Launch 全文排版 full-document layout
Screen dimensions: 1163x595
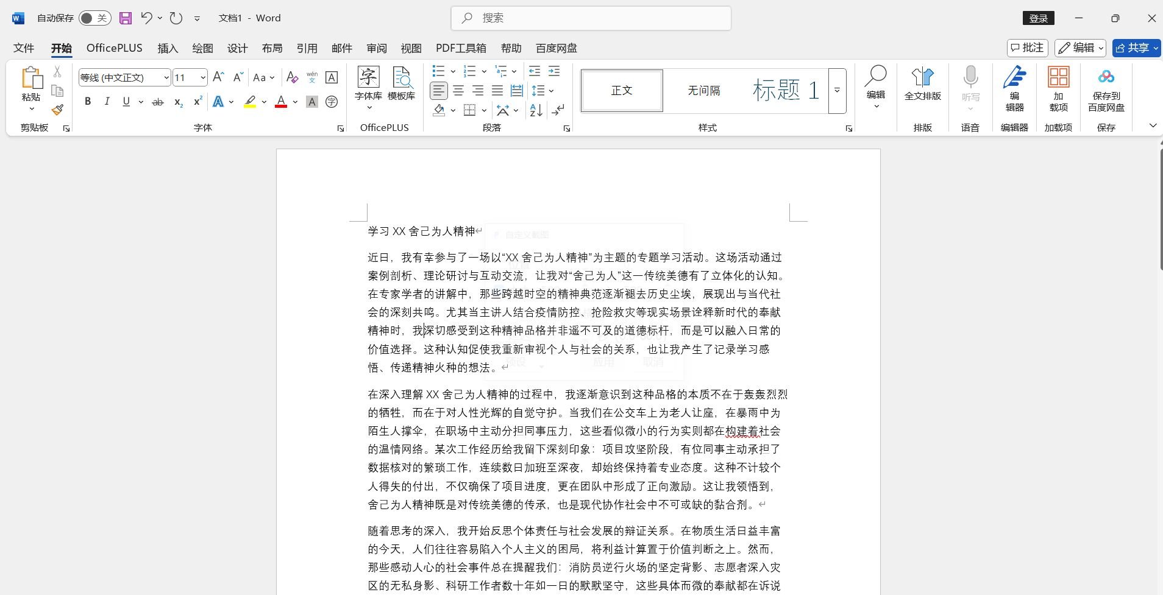pyautogui.click(x=922, y=85)
